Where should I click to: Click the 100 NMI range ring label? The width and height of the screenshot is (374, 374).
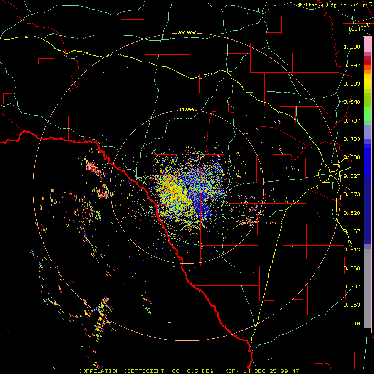coord(187,33)
